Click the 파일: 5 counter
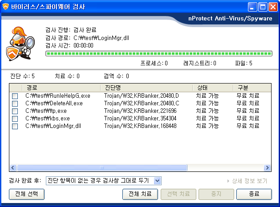Image resolution: width=280 pixels, height=207 pixels. 244,63
